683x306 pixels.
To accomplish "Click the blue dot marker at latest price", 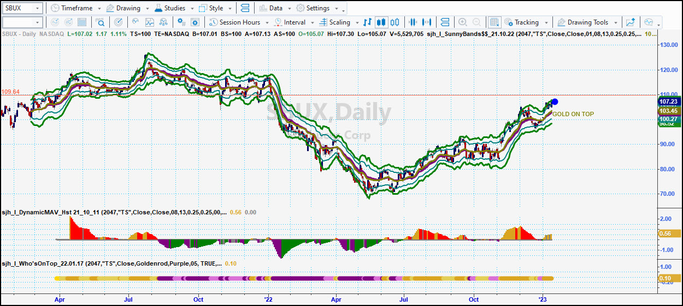I will click(555, 102).
